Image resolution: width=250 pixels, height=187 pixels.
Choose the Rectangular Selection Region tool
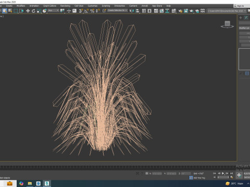[x=16, y=11]
